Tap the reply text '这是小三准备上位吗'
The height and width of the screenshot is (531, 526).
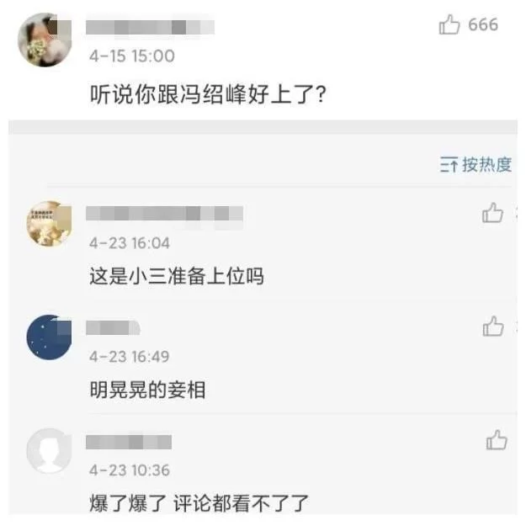(x=177, y=276)
